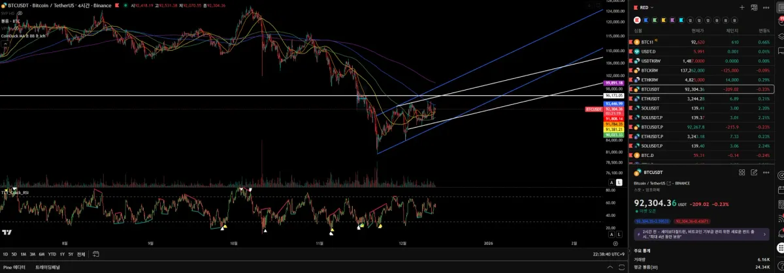This screenshot has width=784, height=273.
Task: Click the BTCUSDT details grid icon
Action: (742, 173)
